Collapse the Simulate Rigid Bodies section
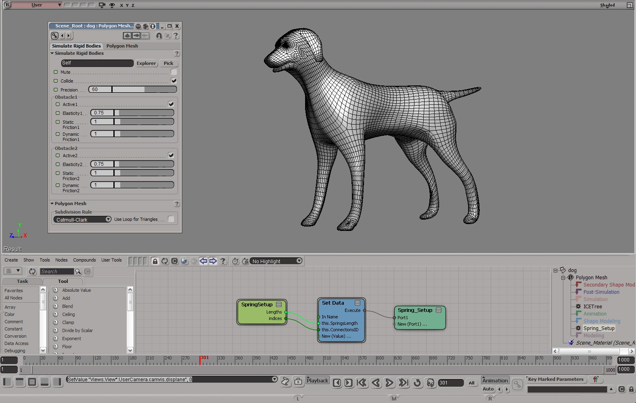This screenshot has height=403, width=636. coord(52,53)
